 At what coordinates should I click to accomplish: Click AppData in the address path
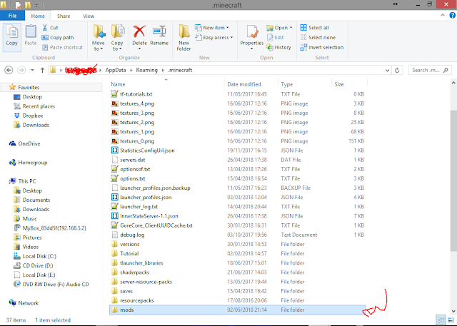point(116,70)
